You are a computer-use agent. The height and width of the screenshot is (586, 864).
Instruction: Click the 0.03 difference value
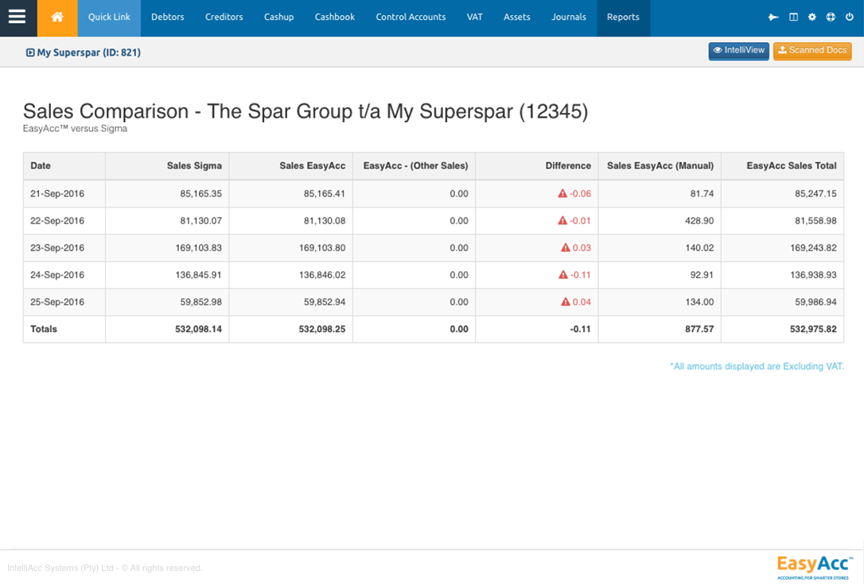pyautogui.click(x=582, y=247)
